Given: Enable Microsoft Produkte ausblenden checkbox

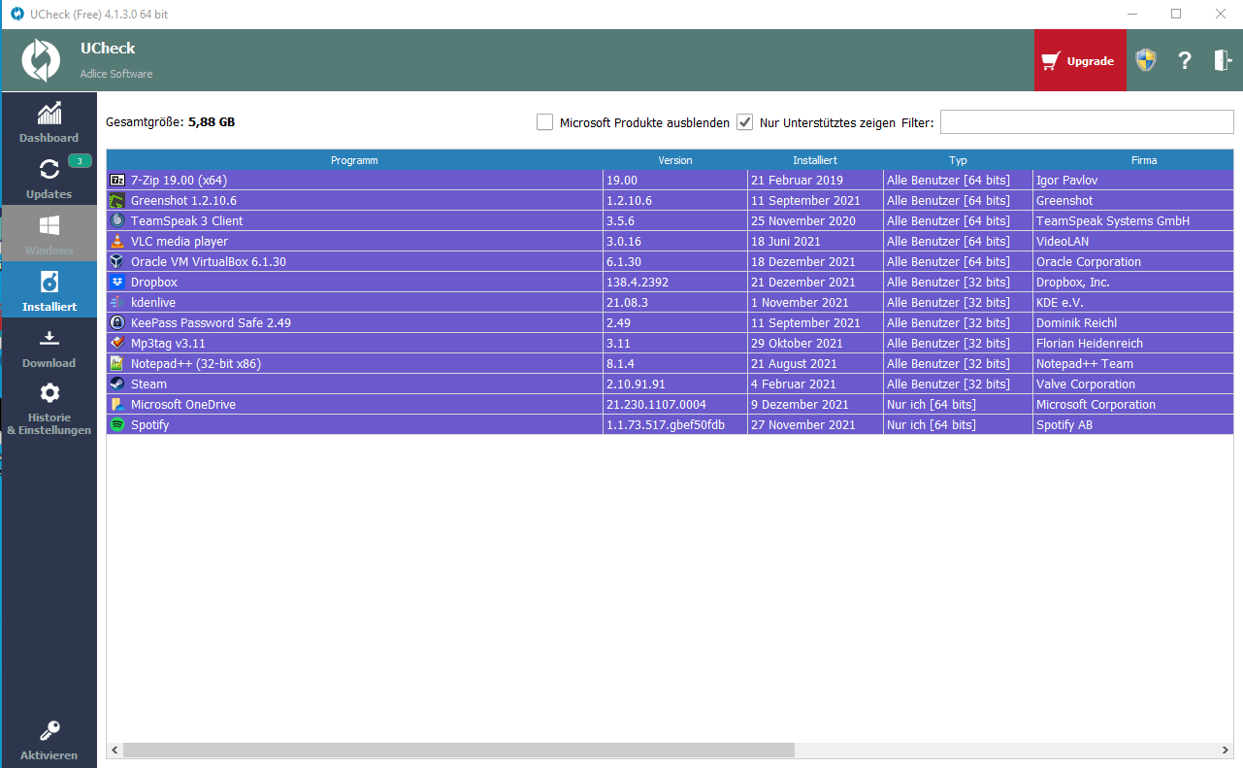Looking at the screenshot, I should point(545,122).
